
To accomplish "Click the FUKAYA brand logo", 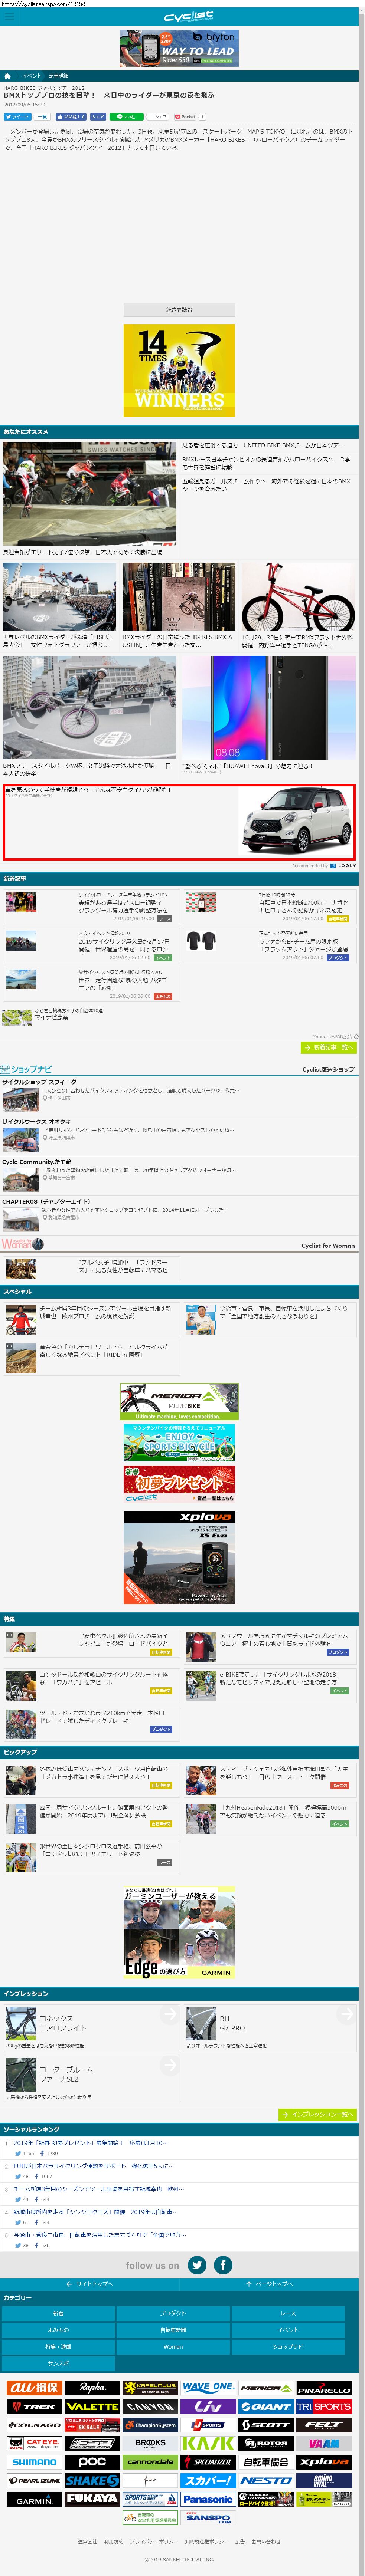I will 92,2499.
